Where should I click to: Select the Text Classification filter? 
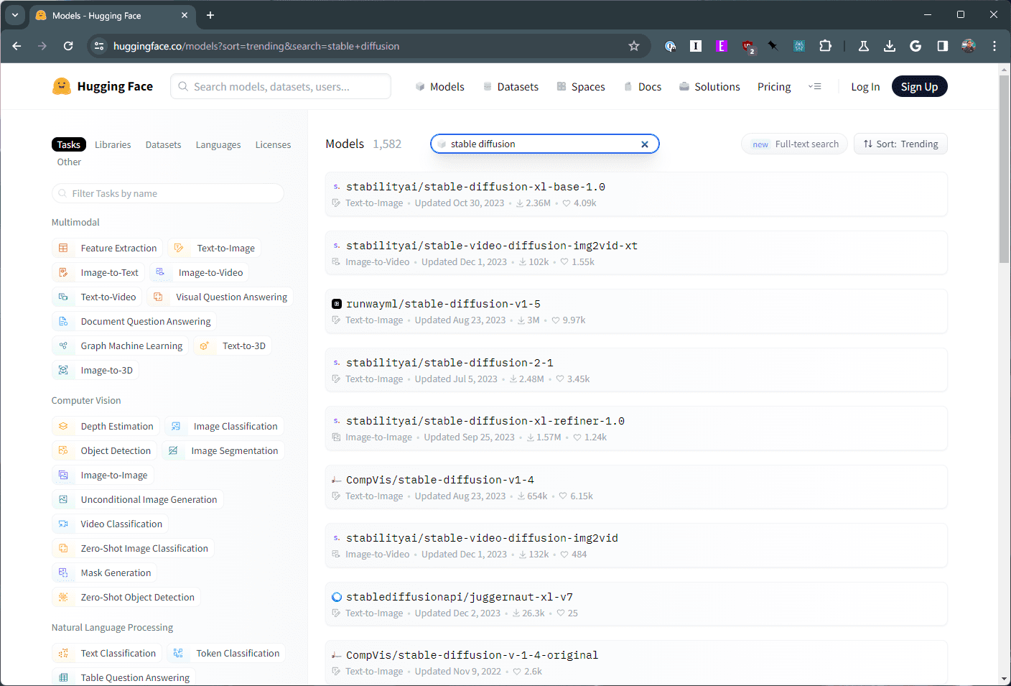[x=107, y=653]
